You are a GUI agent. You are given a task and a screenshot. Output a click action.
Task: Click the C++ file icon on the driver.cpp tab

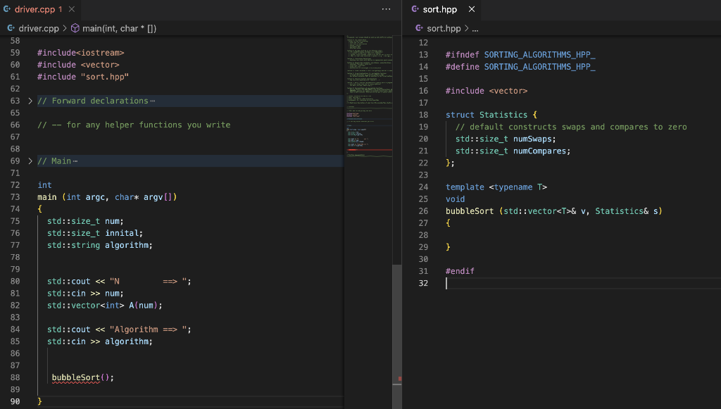pos(7,9)
